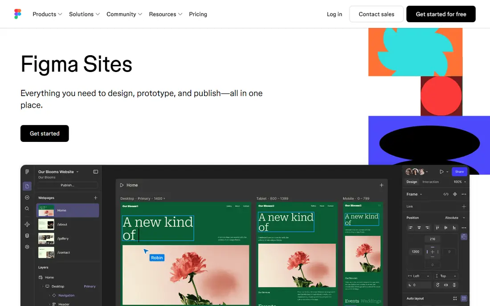This screenshot has height=306, width=490.
Task: Click the search magnifier icon in the left rail
Action: [x=27, y=209]
